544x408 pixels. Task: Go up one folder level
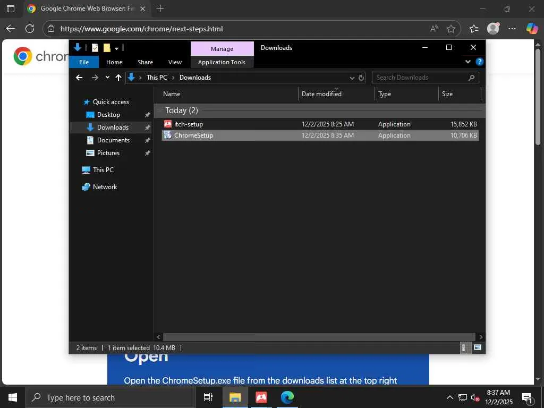coord(118,78)
